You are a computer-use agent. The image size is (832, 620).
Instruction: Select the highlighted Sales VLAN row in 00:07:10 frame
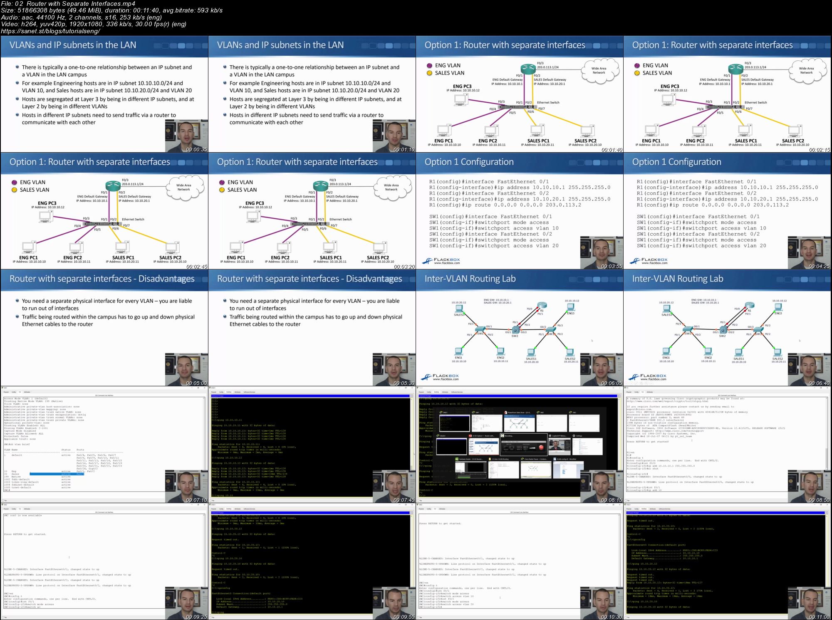(x=57, y=474)
